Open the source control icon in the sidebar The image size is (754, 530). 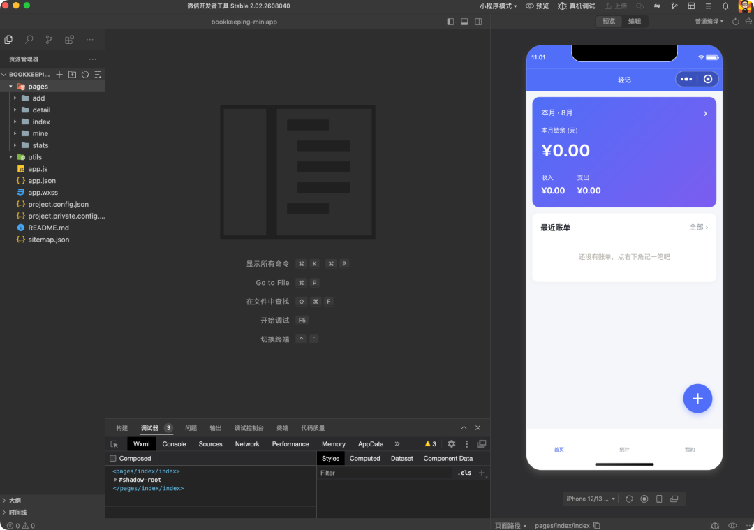(x=49, y=40)
